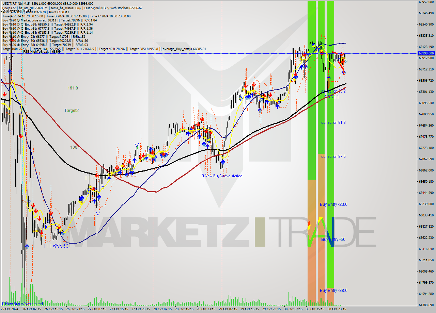Image resolution: width=436 pixels, height=313 pixels.
Task: Click the '25 Oct 2024' time axis label
Action: [9, 309]
